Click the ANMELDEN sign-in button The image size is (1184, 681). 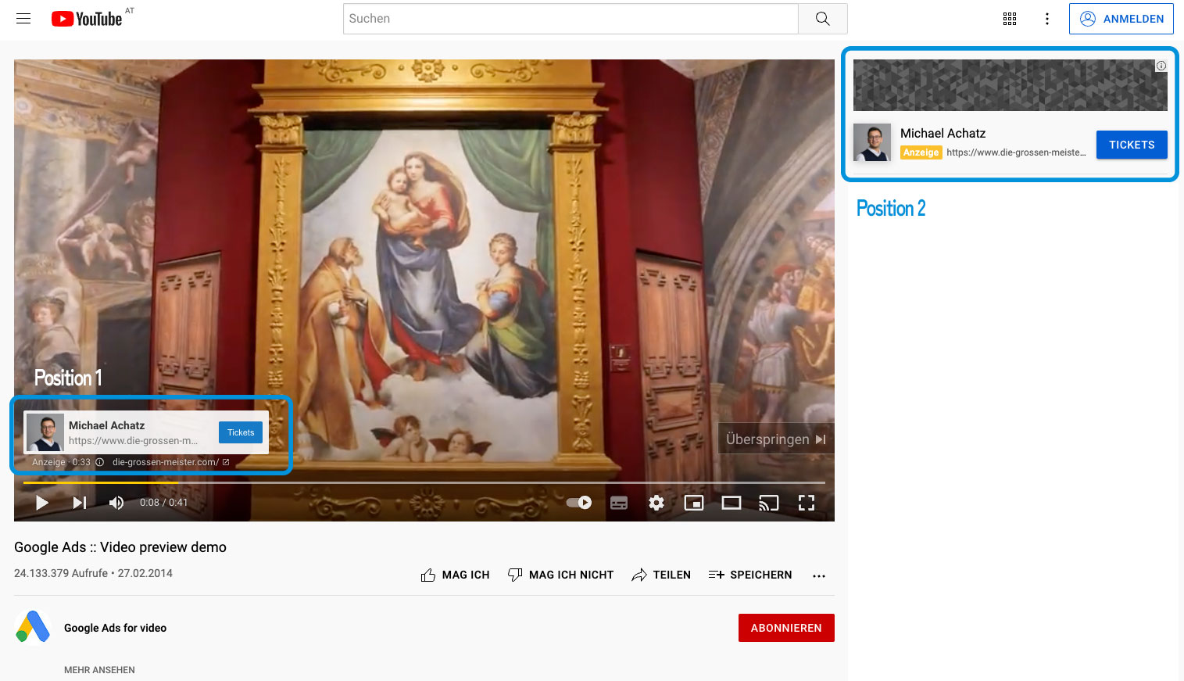click(x=1121, y=19)
